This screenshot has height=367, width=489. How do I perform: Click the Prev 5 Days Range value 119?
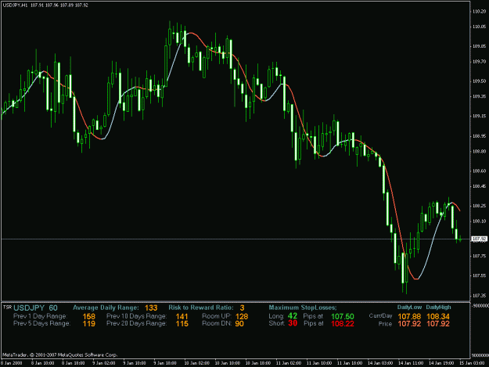tap(89, 324)
